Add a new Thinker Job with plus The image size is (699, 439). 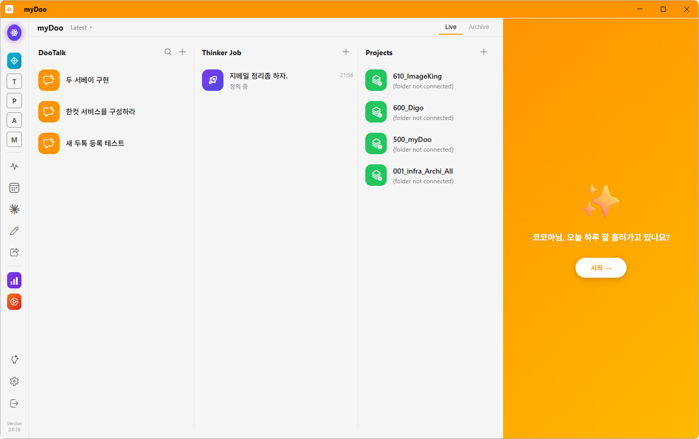point(346,52)
